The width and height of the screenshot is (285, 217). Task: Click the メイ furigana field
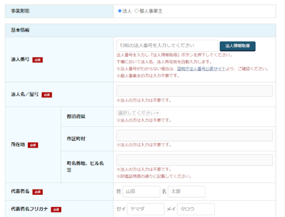195,209
